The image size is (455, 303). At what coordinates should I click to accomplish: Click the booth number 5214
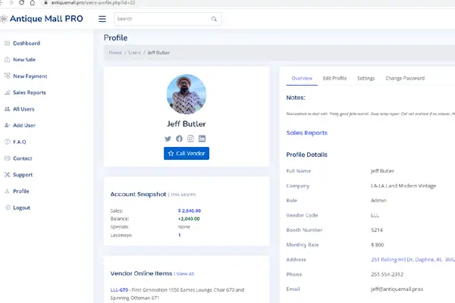click(x=377, y=230)
